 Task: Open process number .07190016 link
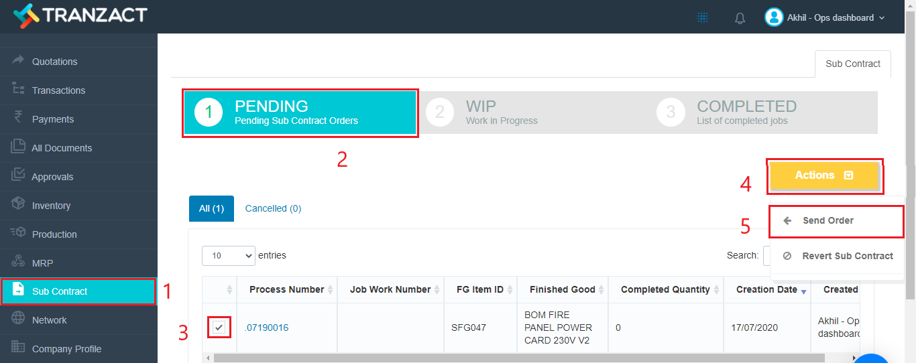point(266,328)
